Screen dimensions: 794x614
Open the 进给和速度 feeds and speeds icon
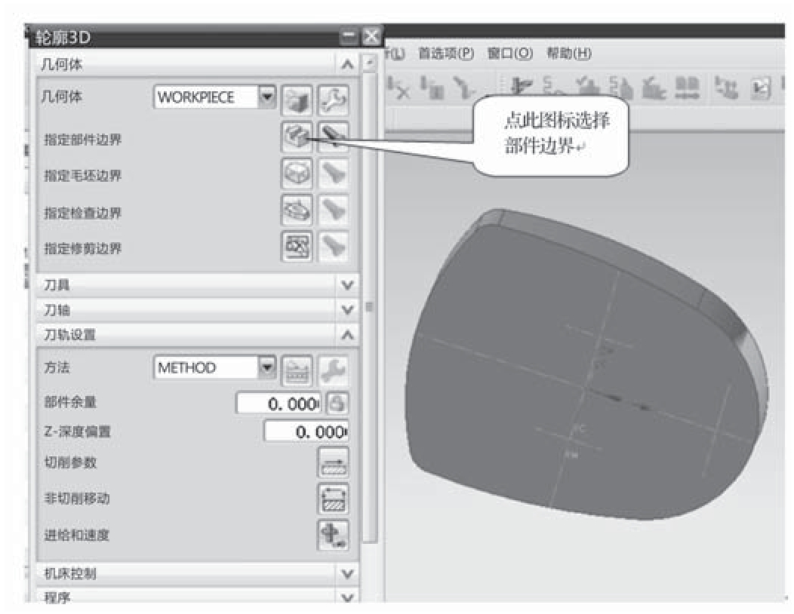[333, 535]
